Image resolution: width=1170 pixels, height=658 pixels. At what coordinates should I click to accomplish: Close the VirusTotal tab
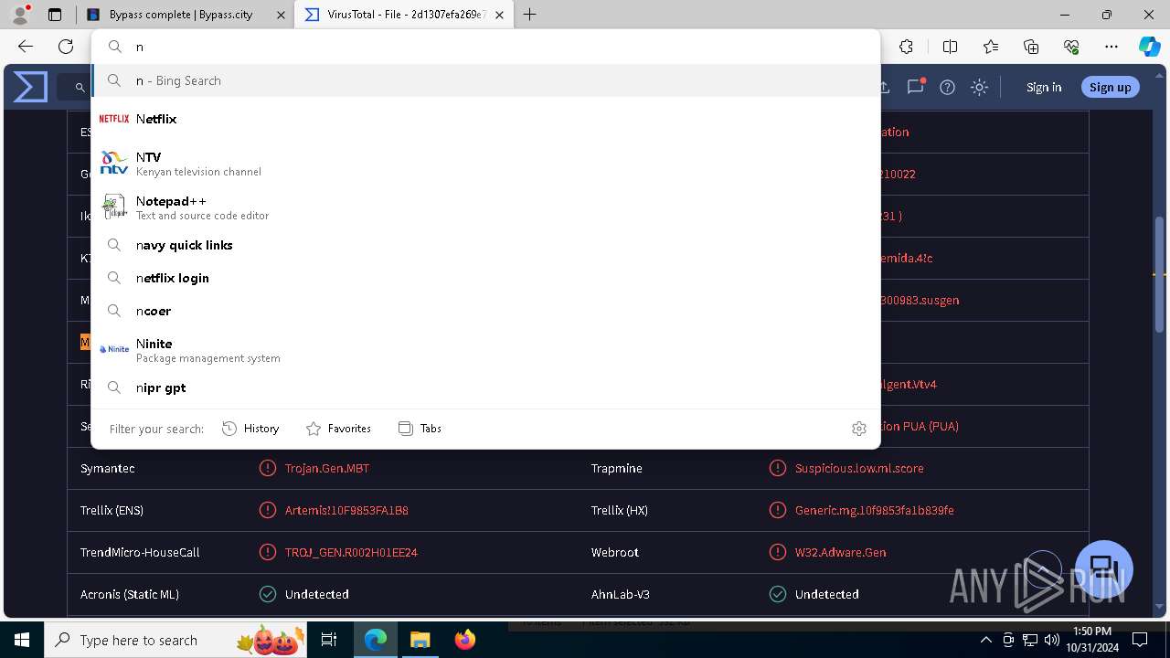(499, 15)
